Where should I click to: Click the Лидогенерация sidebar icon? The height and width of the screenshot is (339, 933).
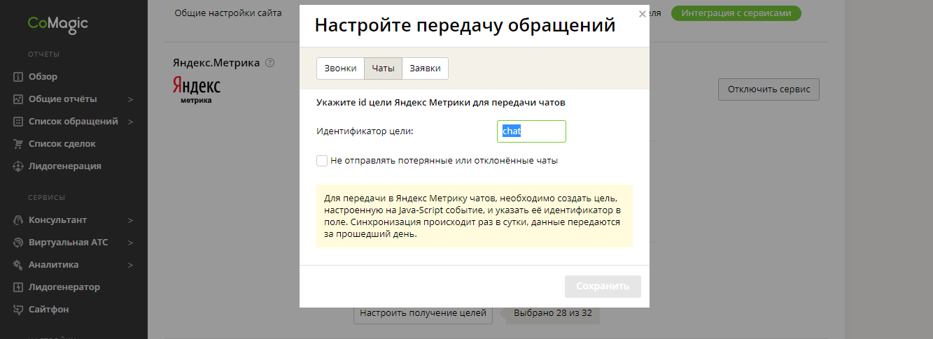[x=19, y=166]
